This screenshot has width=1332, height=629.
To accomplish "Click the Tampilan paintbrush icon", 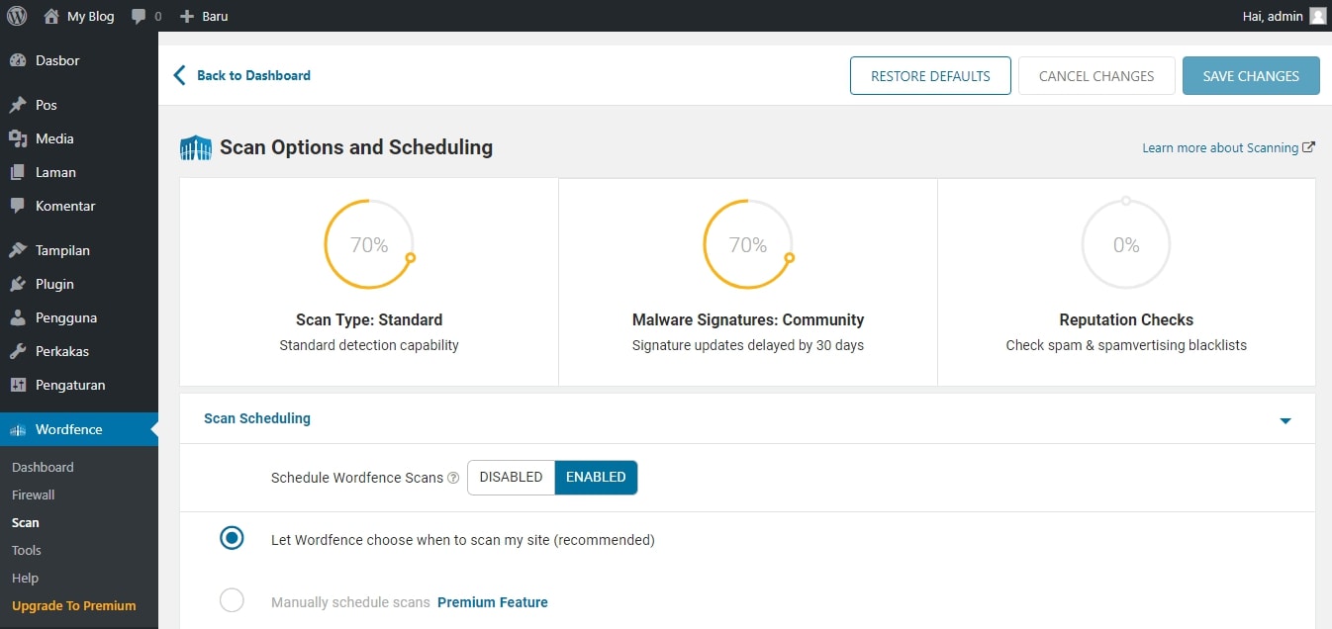I will (x=18, y=250).
